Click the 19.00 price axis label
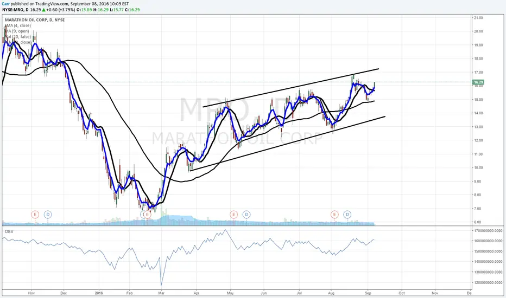Viewport: 506px width, 298px height. pyautogui.click(x=478, y=45)
